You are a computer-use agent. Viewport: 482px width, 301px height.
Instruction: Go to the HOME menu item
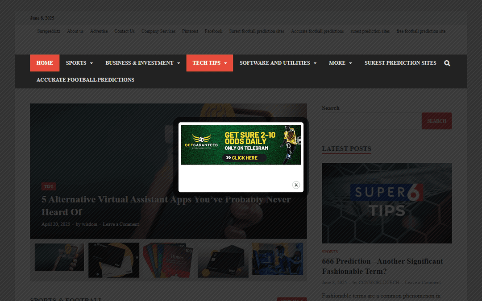(x=45, y=63)
